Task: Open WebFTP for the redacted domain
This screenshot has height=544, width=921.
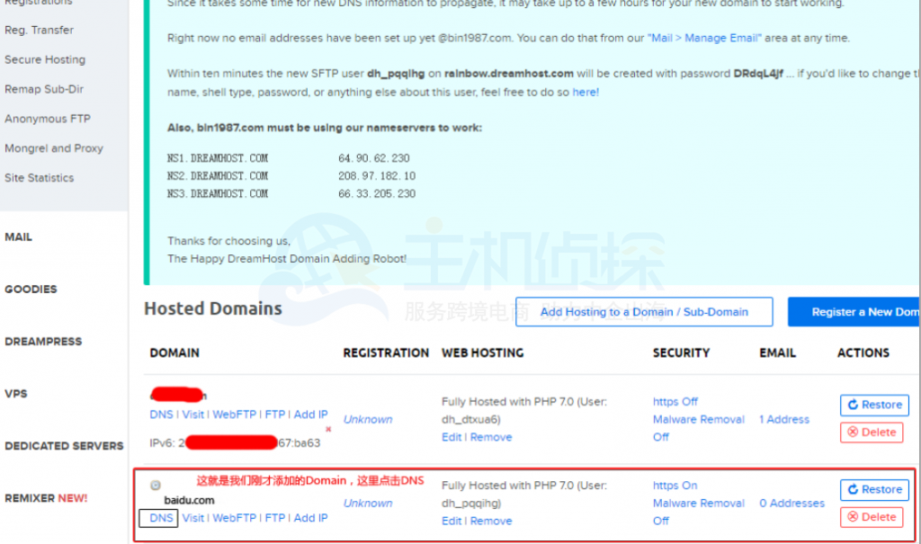Action: [x=235, y=415]
